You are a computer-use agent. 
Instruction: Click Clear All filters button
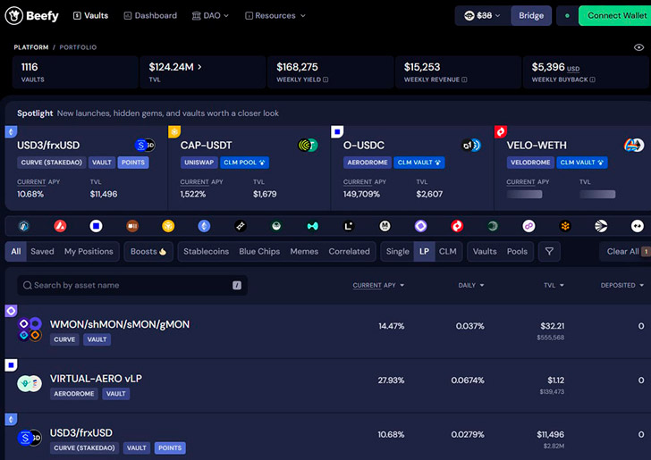click(x=625, y=251)
